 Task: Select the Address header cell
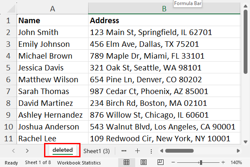click(164, 20)
